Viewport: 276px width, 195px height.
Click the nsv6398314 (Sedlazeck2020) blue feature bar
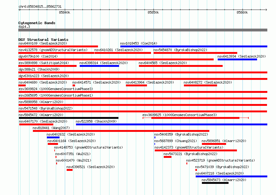point(99,66)
